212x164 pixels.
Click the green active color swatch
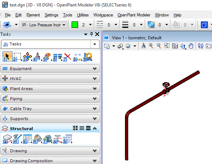(x=74, y=25)
